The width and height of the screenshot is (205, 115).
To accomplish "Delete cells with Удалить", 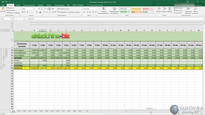I will point(165,10).
